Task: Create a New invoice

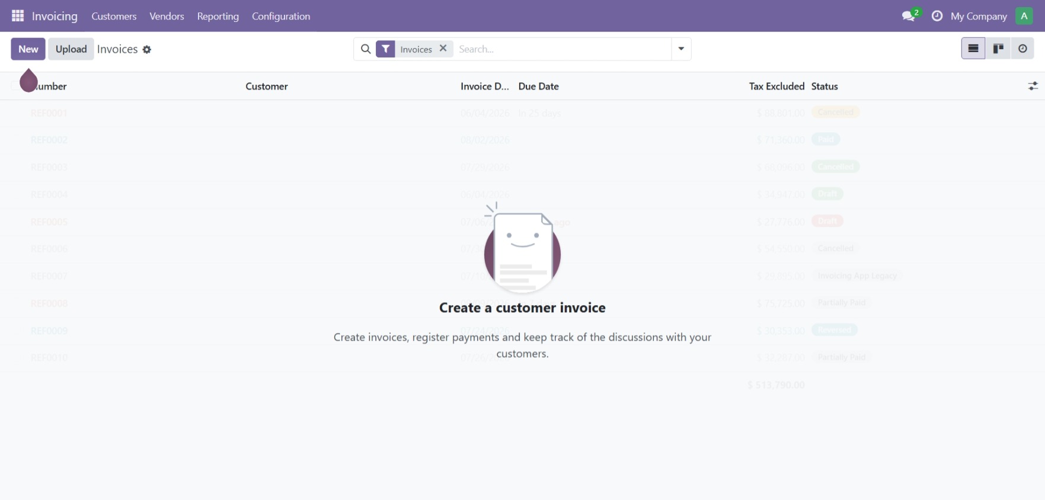Action: (x=28, y=49)
